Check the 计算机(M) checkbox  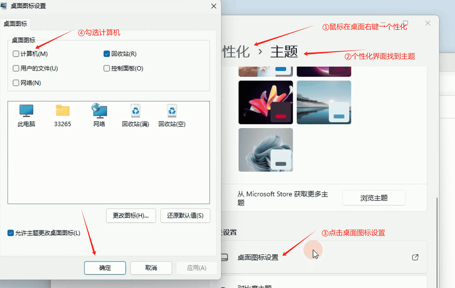(x=15, y=54)
